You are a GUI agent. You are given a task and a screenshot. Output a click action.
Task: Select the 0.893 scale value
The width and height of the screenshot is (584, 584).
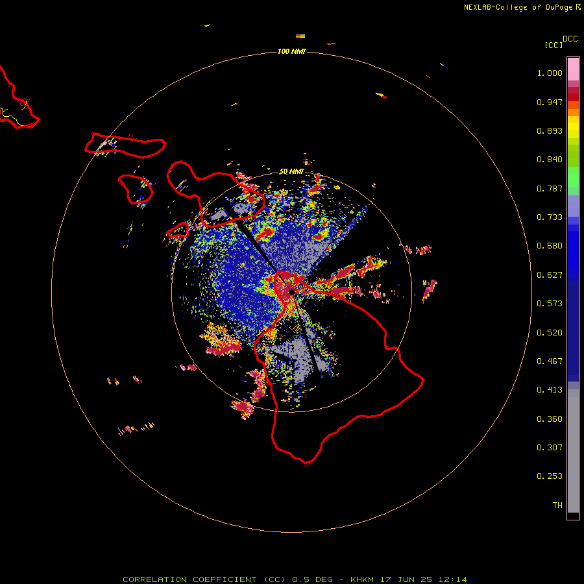pos(550,130)
